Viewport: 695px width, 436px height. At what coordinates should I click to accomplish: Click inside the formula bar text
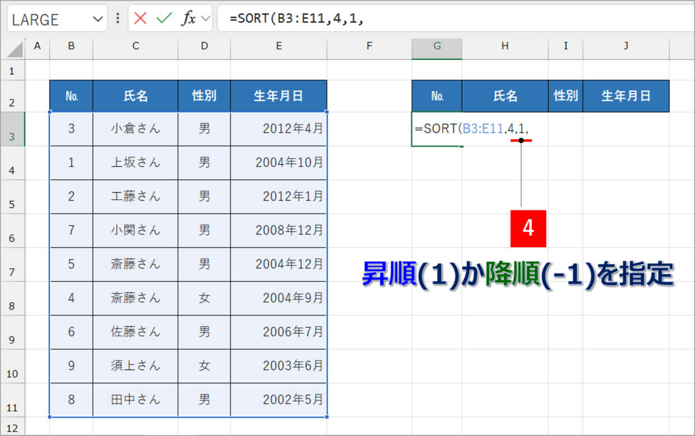click(448, 18)
